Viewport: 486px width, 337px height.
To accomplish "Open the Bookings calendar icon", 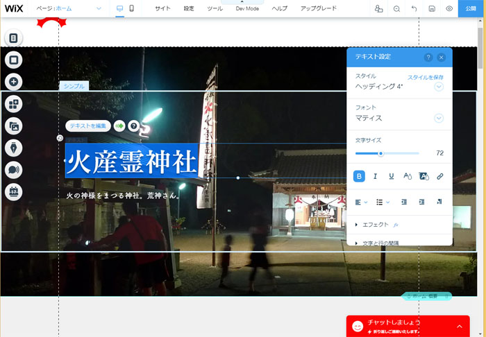I will coord(13,192).
